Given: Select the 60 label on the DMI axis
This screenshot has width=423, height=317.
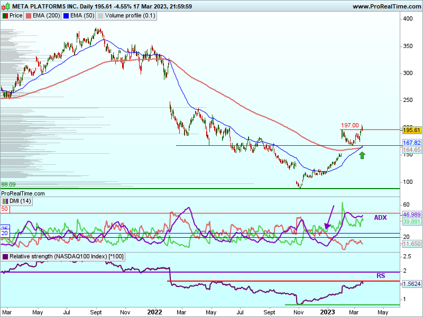Looking at the screenshot, I should coord(406,205).
